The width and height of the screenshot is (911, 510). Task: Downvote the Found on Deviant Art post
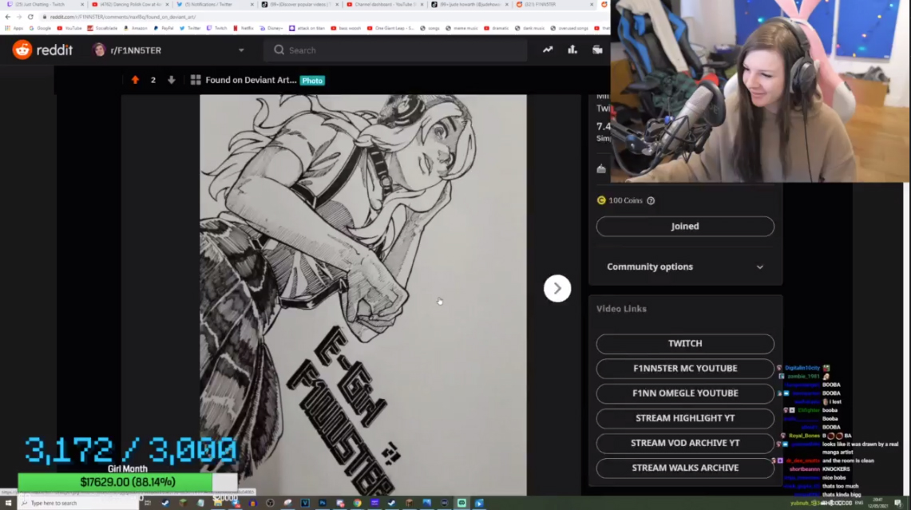(x=172, y=80)
